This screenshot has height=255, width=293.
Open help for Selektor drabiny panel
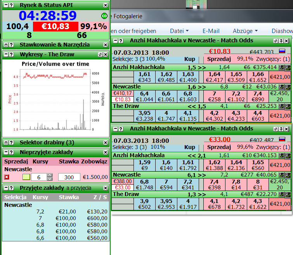pyautogui.click(x=12, y=143)
